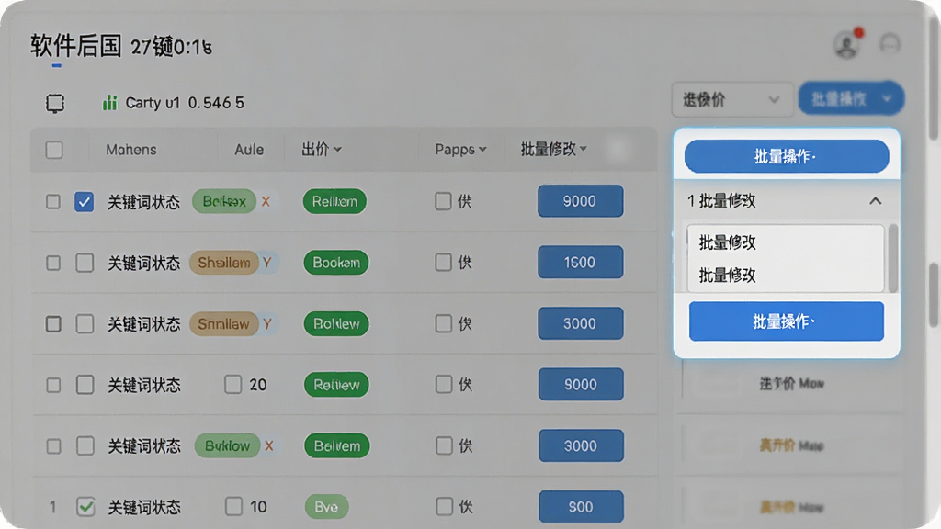Click the Carty u1 0.546 5 label
The width and height of the screenshot is (941, 529).
(x=185, y=103)
